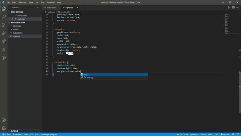The image size is (241, 136).
Task: Click style.css in the breadcrumb
Action: pyautogui.click(x=51, y=12)
